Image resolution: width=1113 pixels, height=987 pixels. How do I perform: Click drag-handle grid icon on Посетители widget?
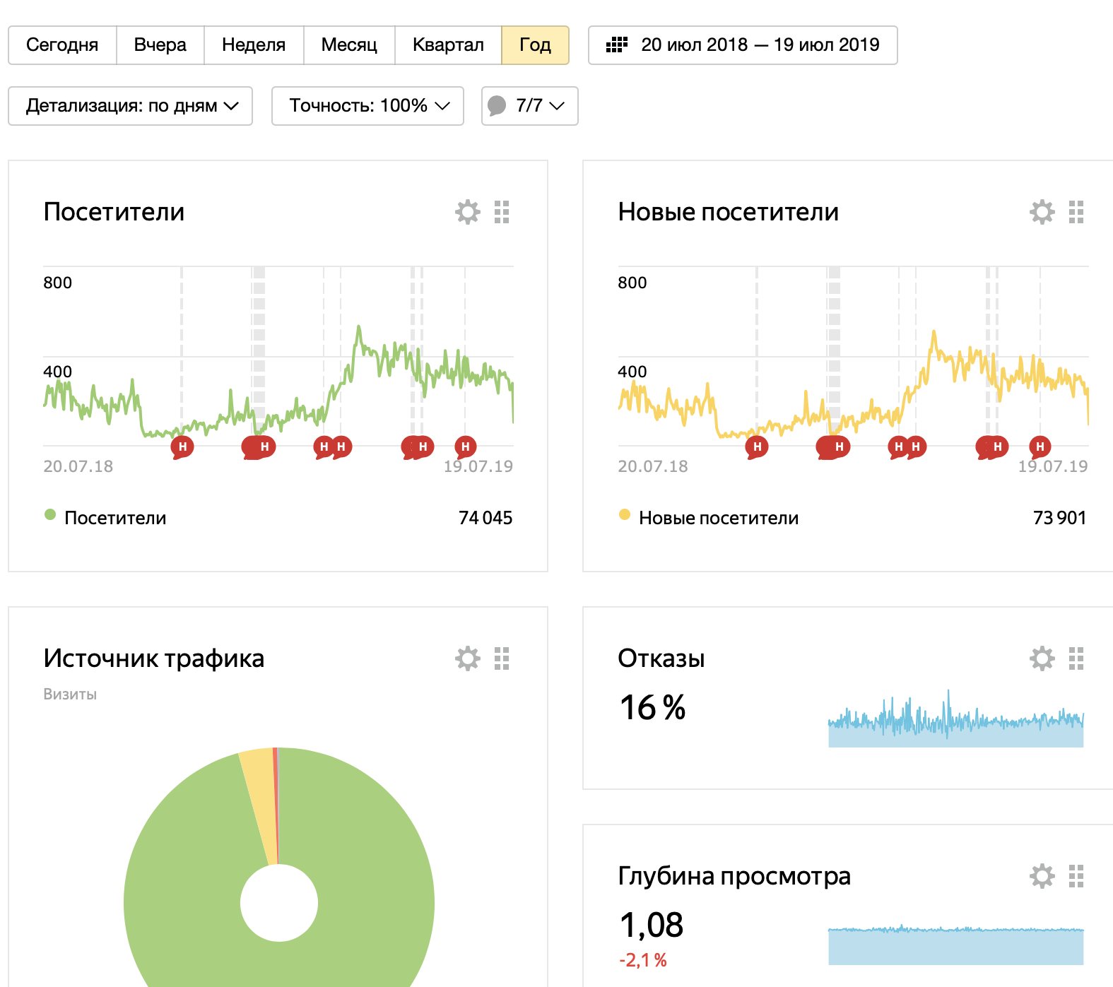502,212
